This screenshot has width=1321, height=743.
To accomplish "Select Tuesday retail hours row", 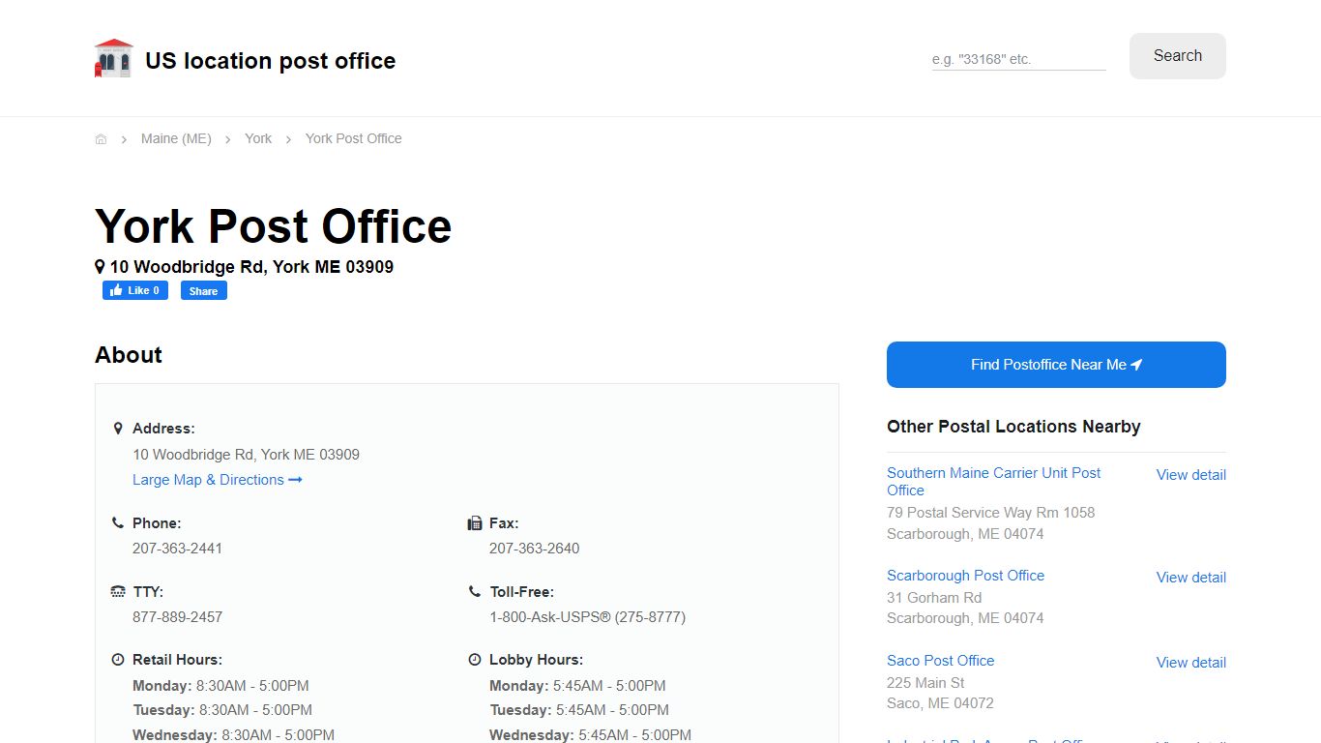I will [222, 710].
